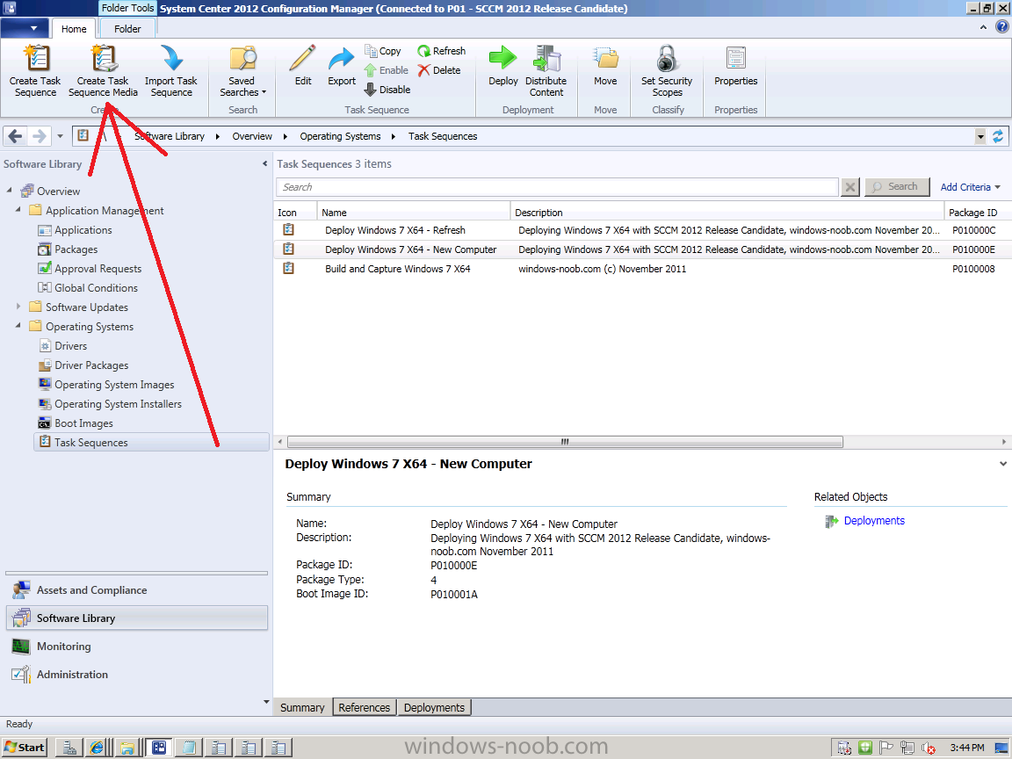
Task: Click the horizontal scrollbar in list
Action: pyautogui.click(x=565, y=442)
